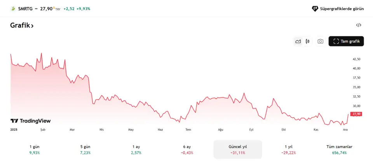
Task: Select the Güncel yıl range
Action: tap(238, 150)
